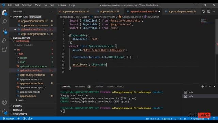Close the terminal panel
This screenshot has height=123, width=218.
pyautogui.click(x=214, y=86)
